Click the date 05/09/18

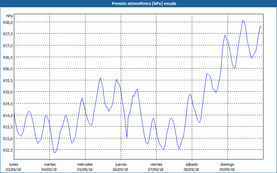(84, 170)
